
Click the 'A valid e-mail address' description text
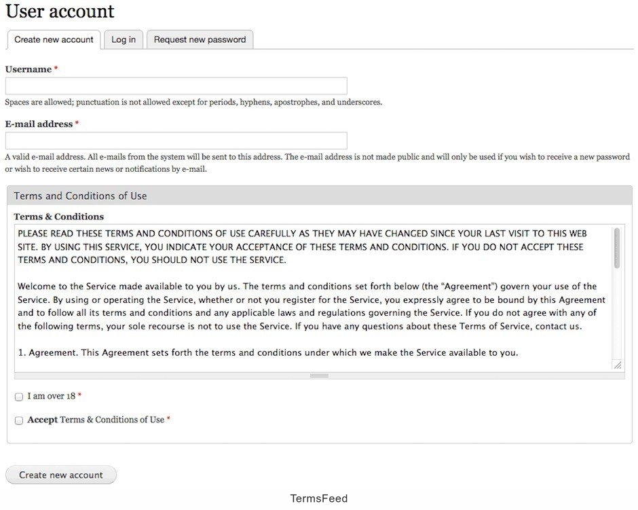pos(318,163)
